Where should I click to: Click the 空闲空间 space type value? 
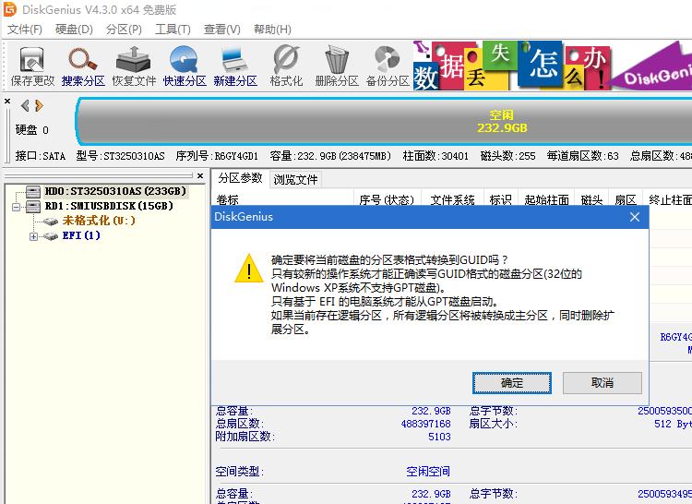(x=427, y=472)
